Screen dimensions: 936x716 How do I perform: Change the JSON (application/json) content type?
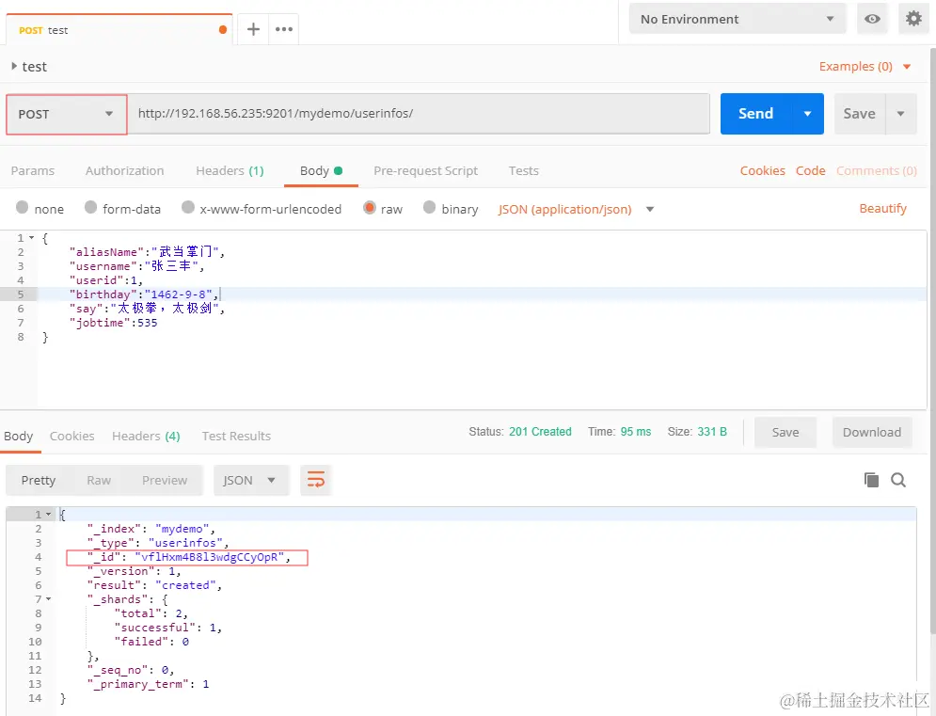[x=576, y=209]
